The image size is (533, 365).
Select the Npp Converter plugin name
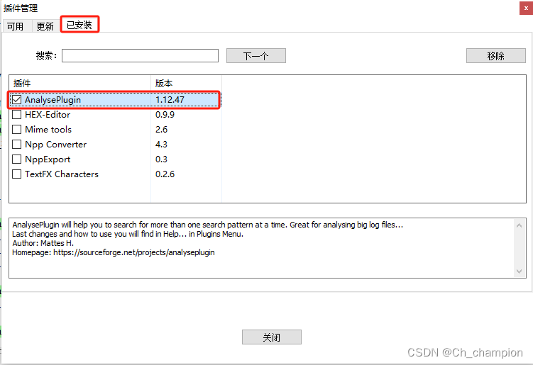(x=56, y=145)
